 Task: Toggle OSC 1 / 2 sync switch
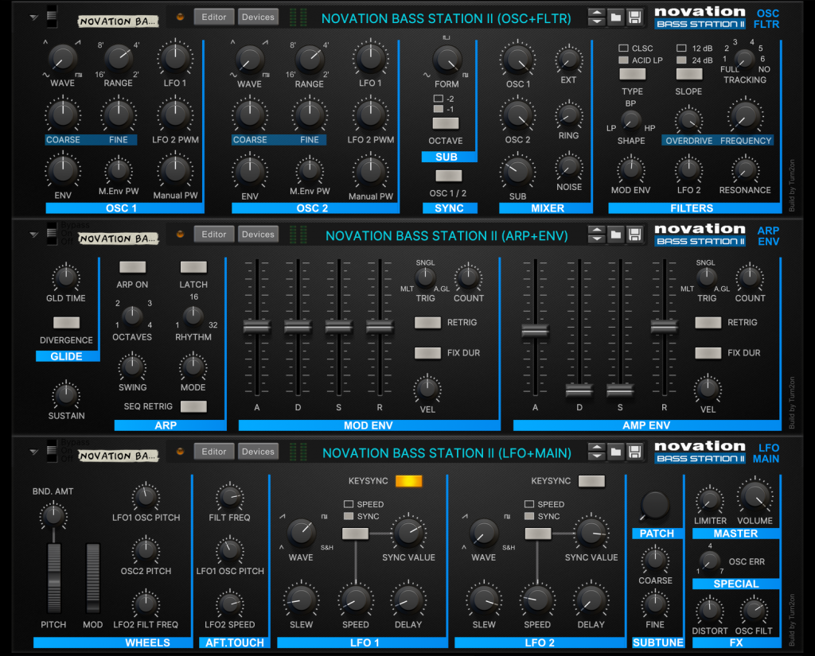coord(449,176)
